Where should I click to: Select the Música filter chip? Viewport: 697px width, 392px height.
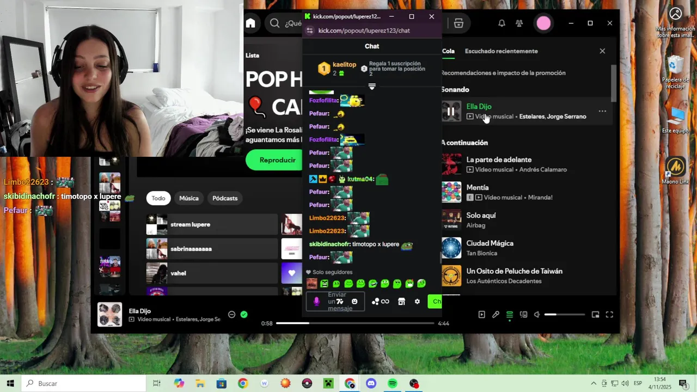(x=189, y=198)
